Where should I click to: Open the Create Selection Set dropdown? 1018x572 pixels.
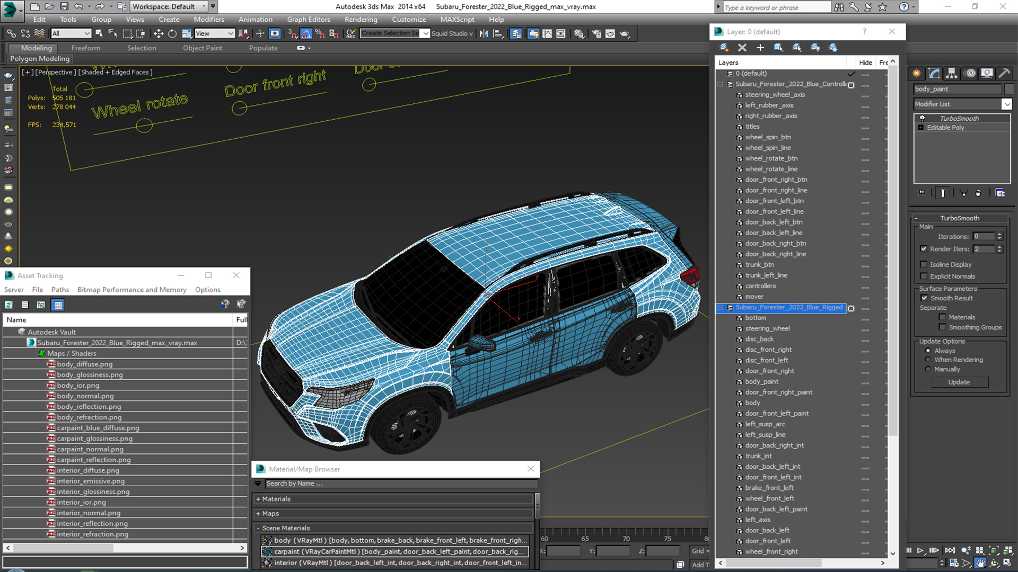coord(426,33)
